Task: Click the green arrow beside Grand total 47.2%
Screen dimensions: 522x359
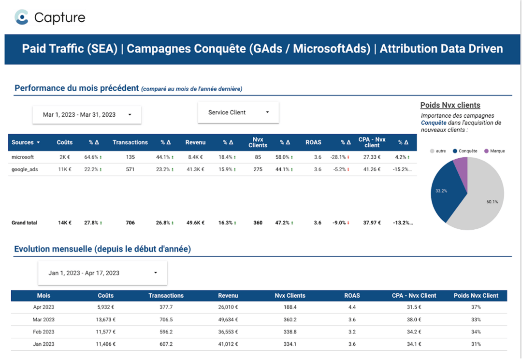Action: (291, 222)
